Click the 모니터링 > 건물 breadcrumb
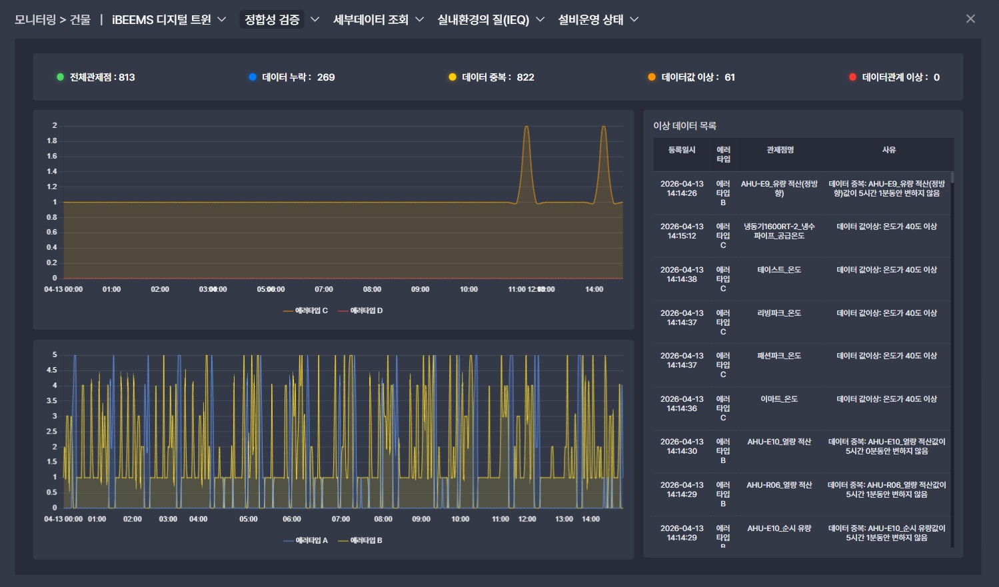Screen dimensions: 999x587 [53, 19]
